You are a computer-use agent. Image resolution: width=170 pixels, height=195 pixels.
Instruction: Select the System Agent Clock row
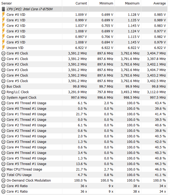(x=84, y=97)
